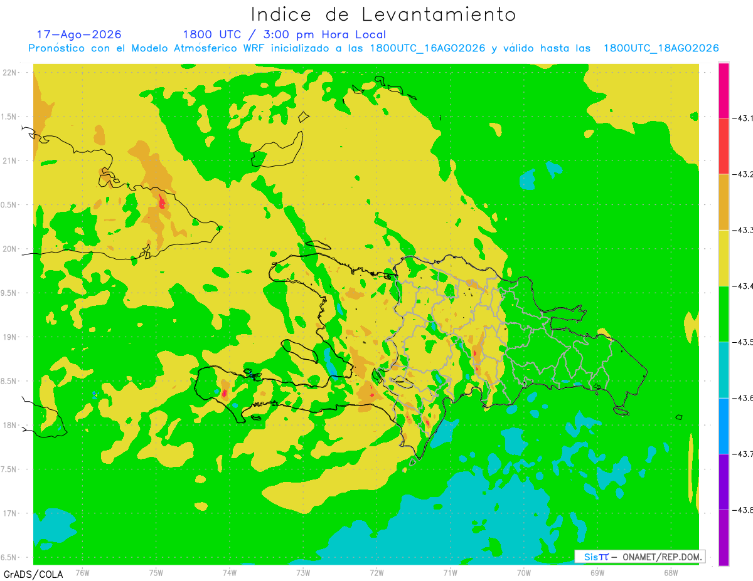Click legend value '-43.5'
The height and width of the screenshot is (581, 753).
click(742, 342)
